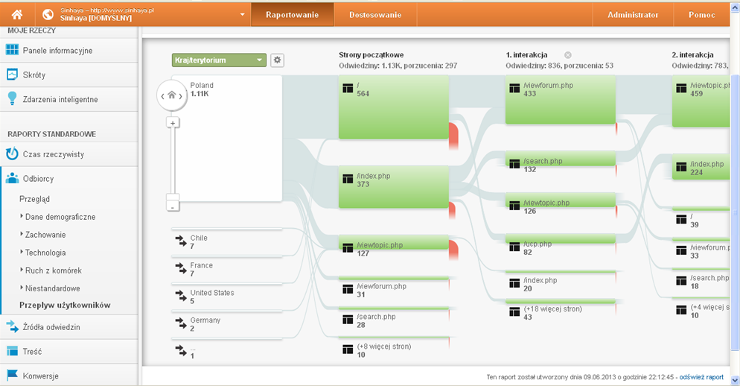
Task: Open the flow settings gear icon
Action: click(277, 60)
